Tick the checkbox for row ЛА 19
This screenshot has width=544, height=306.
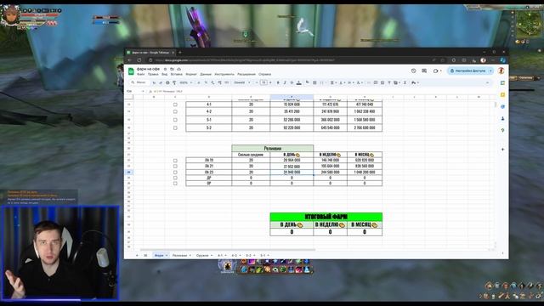(x=175, y=161)
